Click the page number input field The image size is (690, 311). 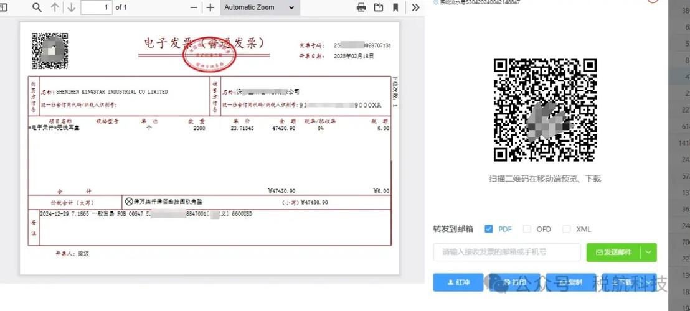(x=97, y=7)
